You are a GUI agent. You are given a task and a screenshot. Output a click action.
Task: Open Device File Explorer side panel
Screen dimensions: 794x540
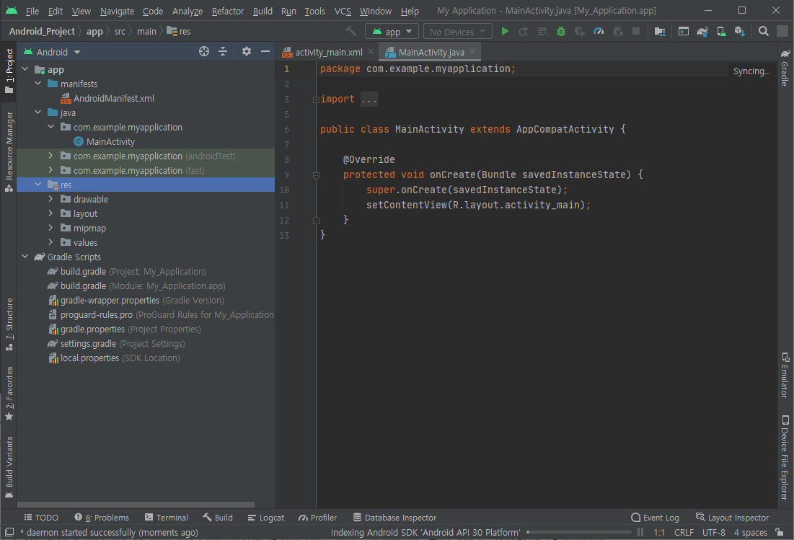[x=785, y=458]
